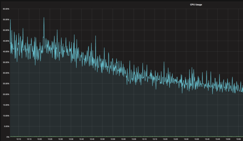Click the 12:40 time axis label

tap(82, 139)
